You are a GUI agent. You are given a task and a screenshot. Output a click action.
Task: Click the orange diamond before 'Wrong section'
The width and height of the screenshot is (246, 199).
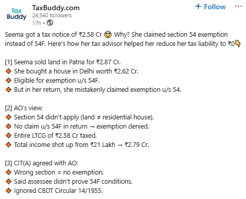click(8, 172)
